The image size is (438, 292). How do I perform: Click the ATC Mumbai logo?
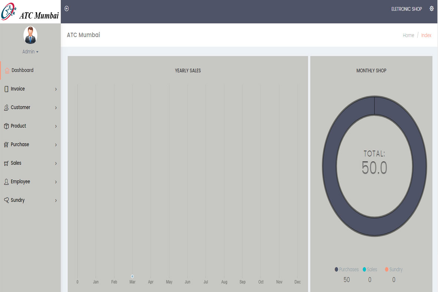pyautogui.click(x=30, y=12)
